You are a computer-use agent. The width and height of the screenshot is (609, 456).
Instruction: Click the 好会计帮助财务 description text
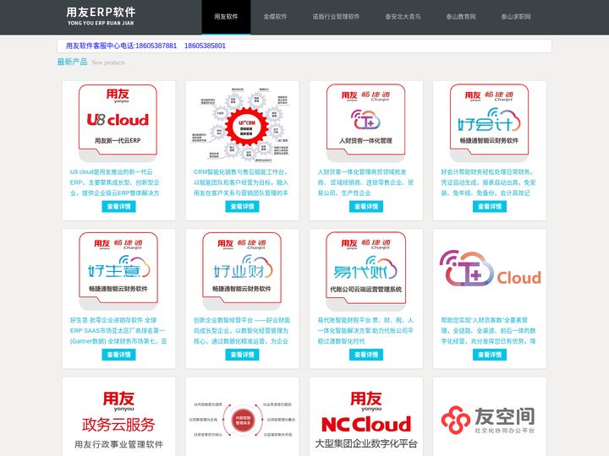click(488, 182)
